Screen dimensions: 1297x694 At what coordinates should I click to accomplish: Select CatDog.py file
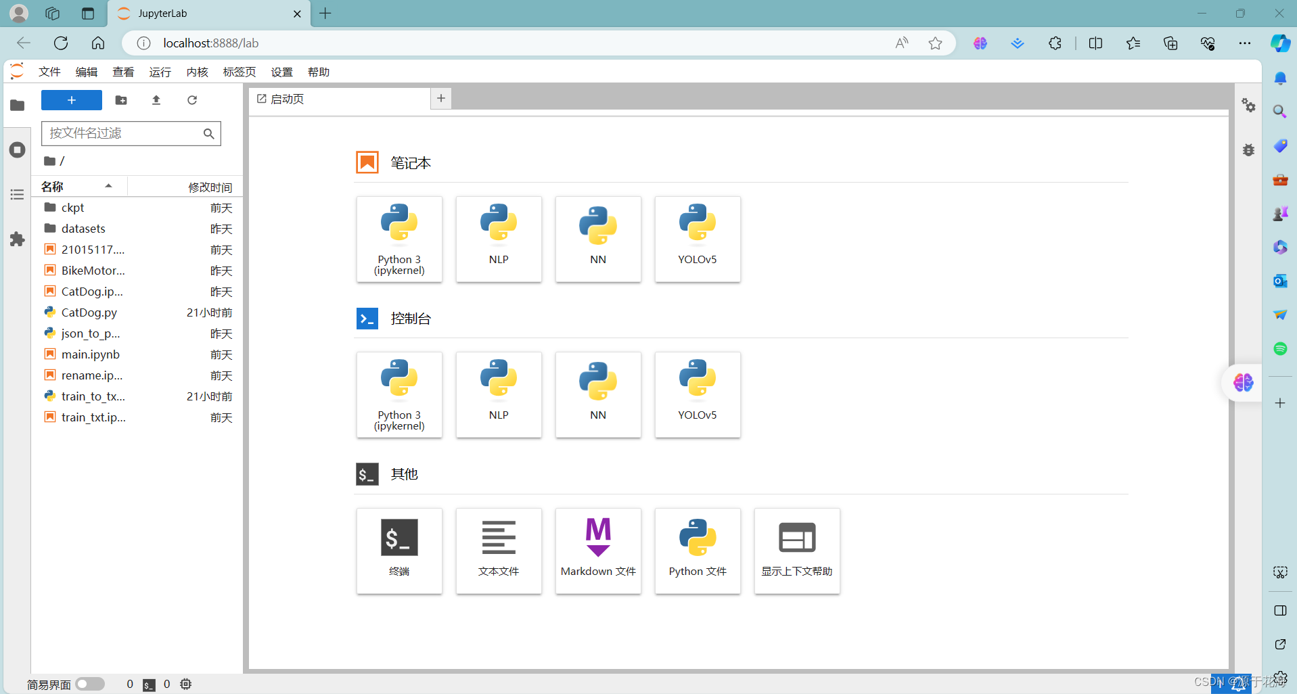pyautogui.click(x=138, y=313)
